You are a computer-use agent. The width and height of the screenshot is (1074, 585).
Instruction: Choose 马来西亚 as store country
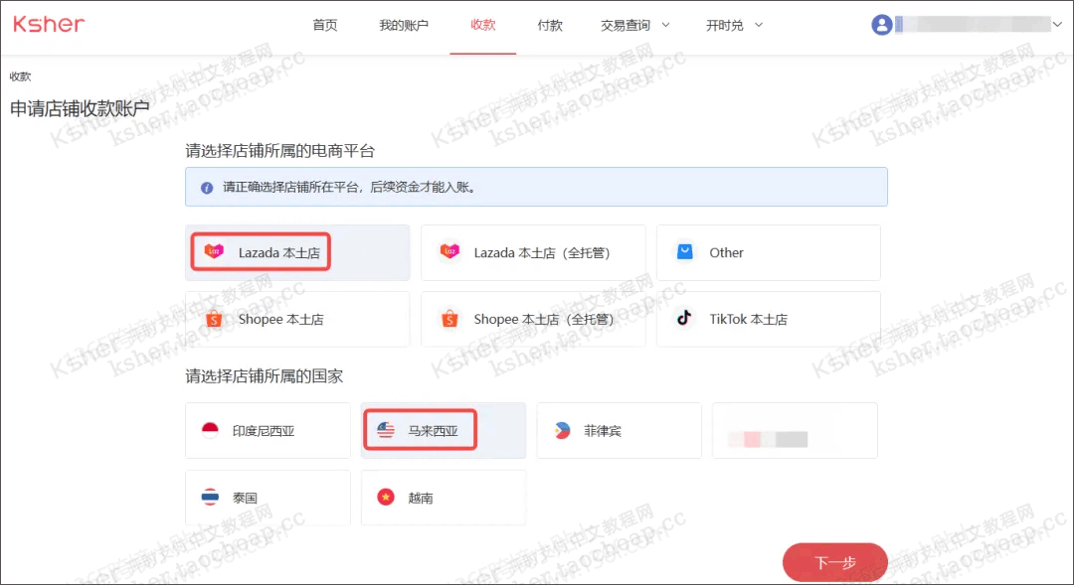[x=444, y=430]
